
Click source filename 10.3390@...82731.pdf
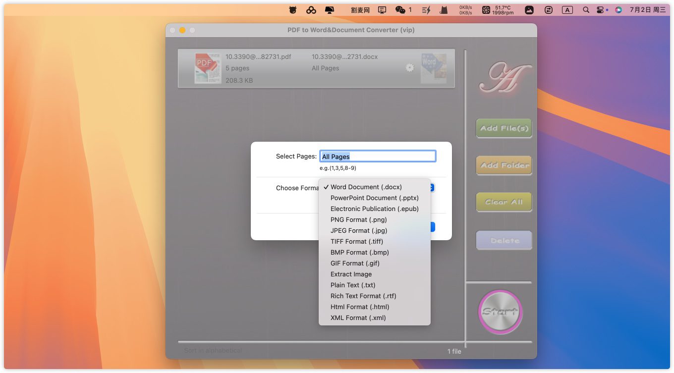point(258,57)
